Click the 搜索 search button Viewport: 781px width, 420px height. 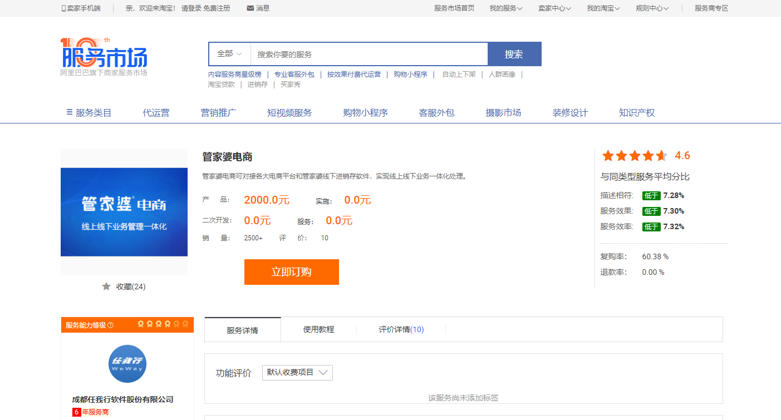(x=514, y=54)
